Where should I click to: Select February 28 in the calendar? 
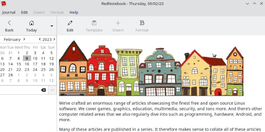tap(11, 75)
